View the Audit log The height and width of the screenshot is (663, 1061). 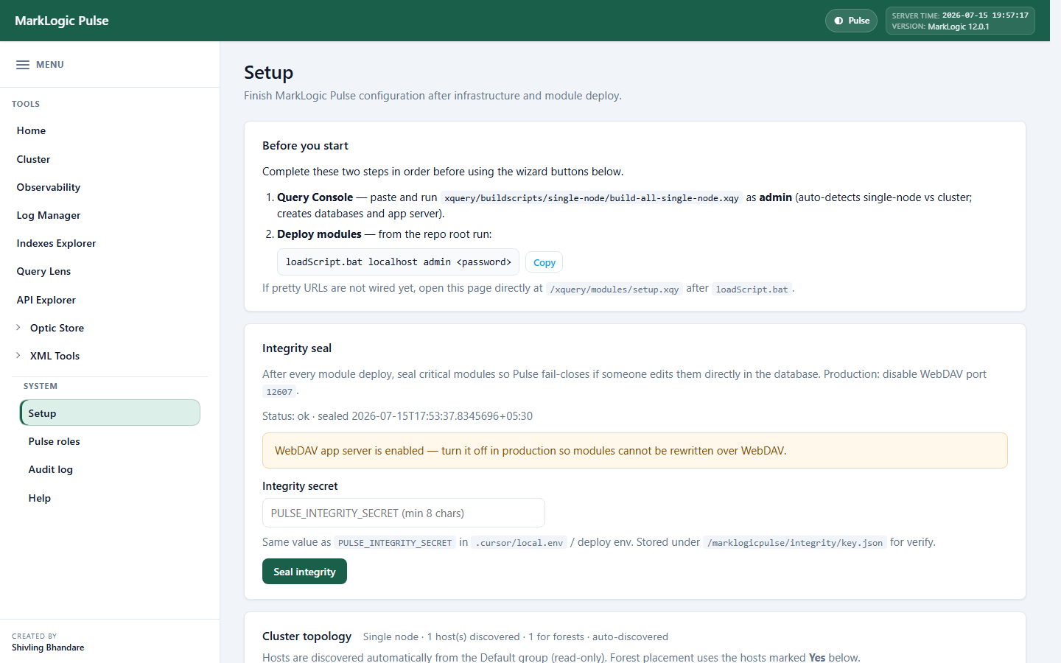click(x=50, y=469)
